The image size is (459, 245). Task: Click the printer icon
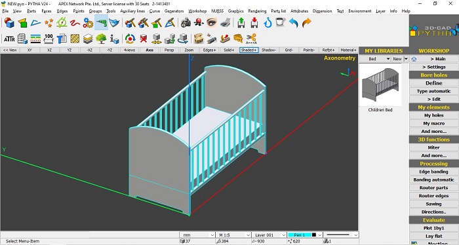[225, 22]
